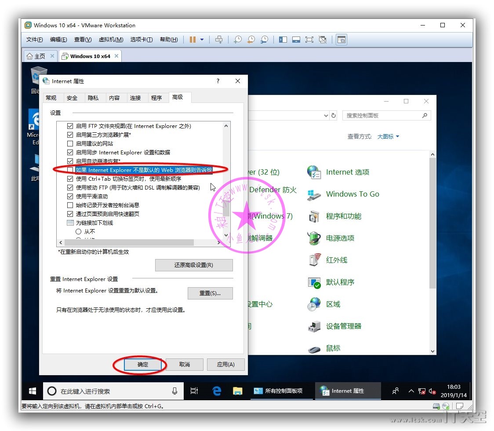Open the address bar history dropdown in Control Panel
The height and width of the screenshot is (431, 494).
[x=326, y=116]
